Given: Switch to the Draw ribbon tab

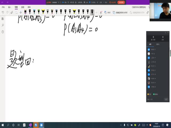Looking at the screenshot, I should pos(16,7).
